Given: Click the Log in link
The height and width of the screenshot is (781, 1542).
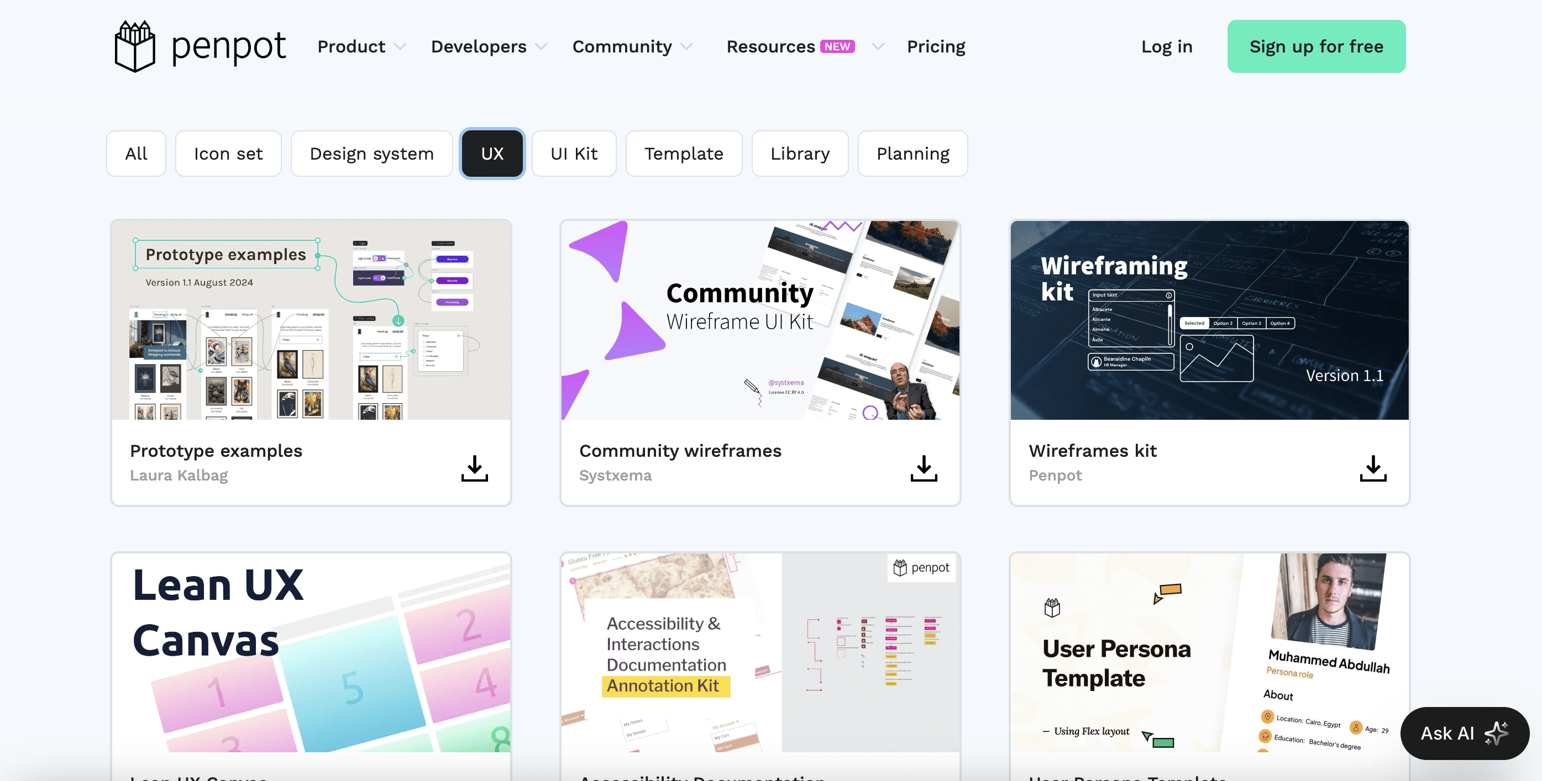Looking at the screenshot, I should (1166, 46).
